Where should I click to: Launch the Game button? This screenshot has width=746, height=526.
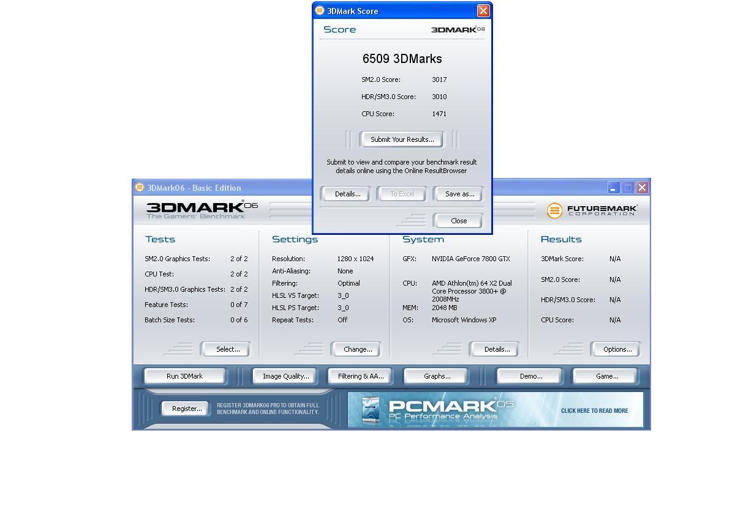click(606, 376)
